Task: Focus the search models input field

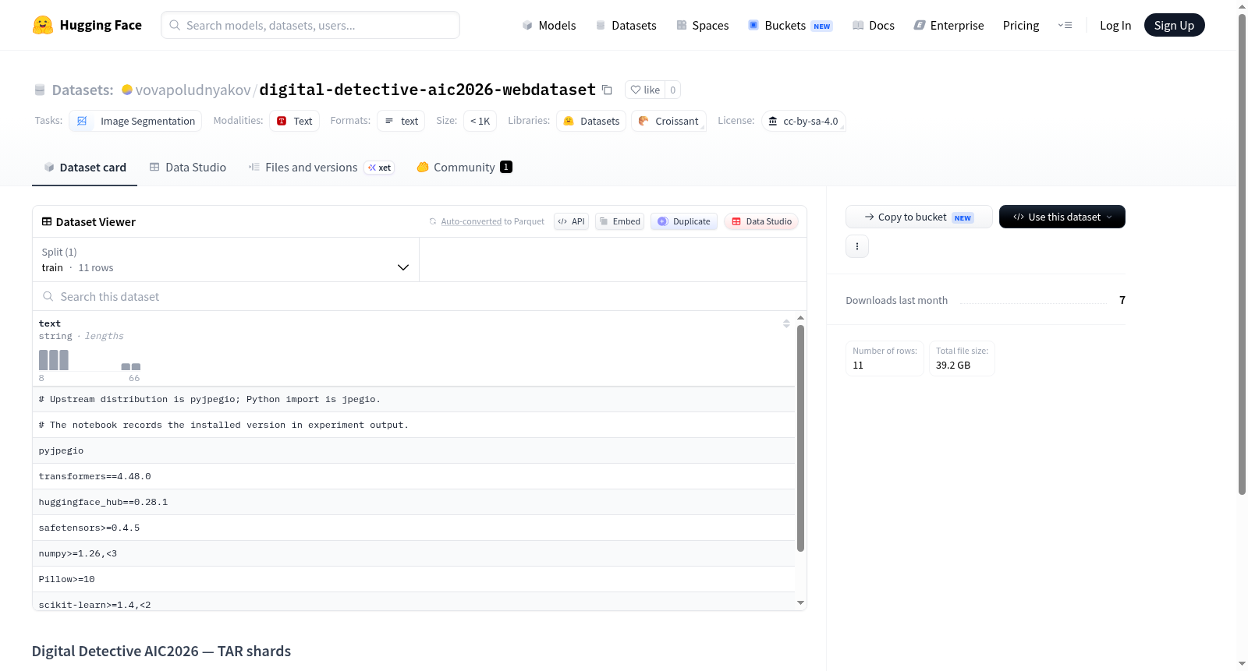Action: tap(310, 25)
